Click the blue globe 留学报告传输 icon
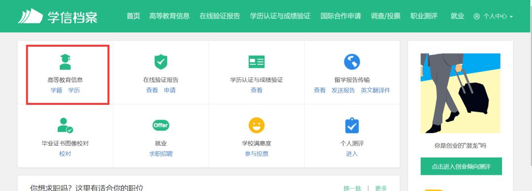This screenshot has height=191, width=532. pyautogui.click(x=352, y=62)
